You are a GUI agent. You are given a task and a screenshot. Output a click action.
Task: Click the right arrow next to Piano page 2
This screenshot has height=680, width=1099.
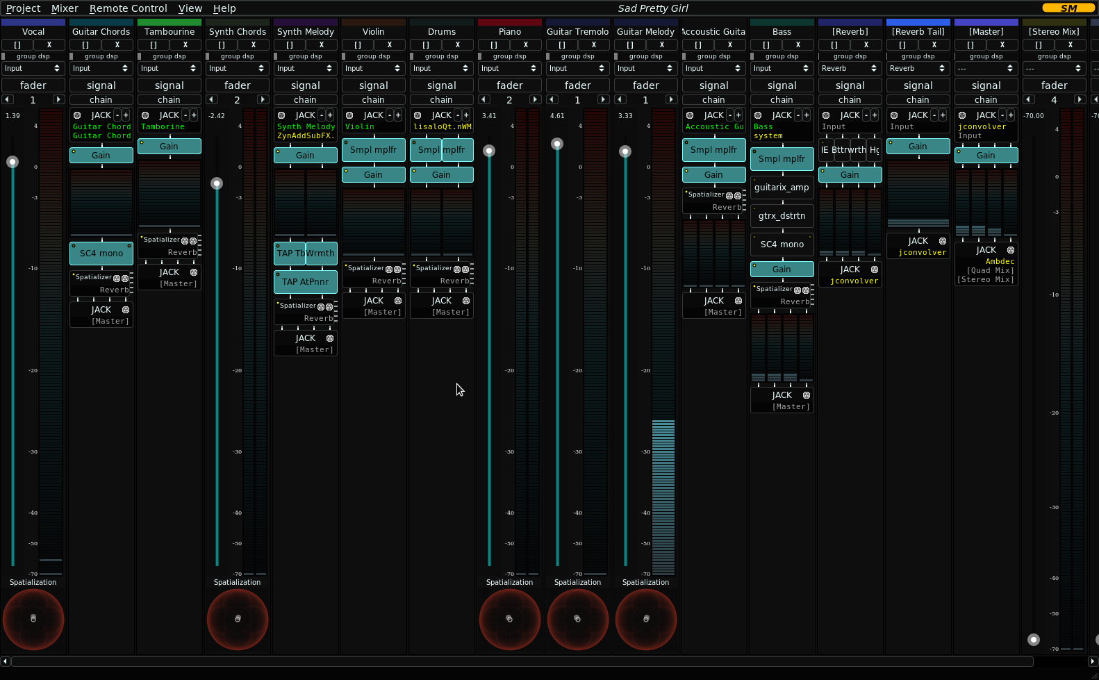(535, 100)
